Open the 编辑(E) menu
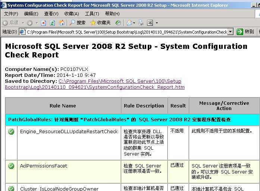This screenshot has height=191, width=260. click(x=31, y=14)
